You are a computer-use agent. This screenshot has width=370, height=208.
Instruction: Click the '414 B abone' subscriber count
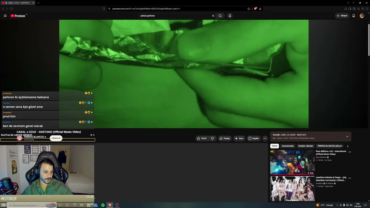(29, 140)
